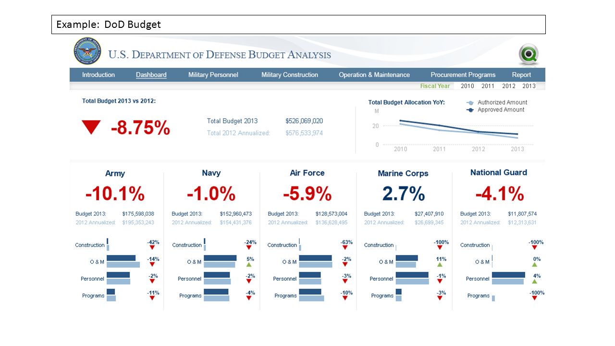Click Army Construction -42% red arrow

(152, 247)
